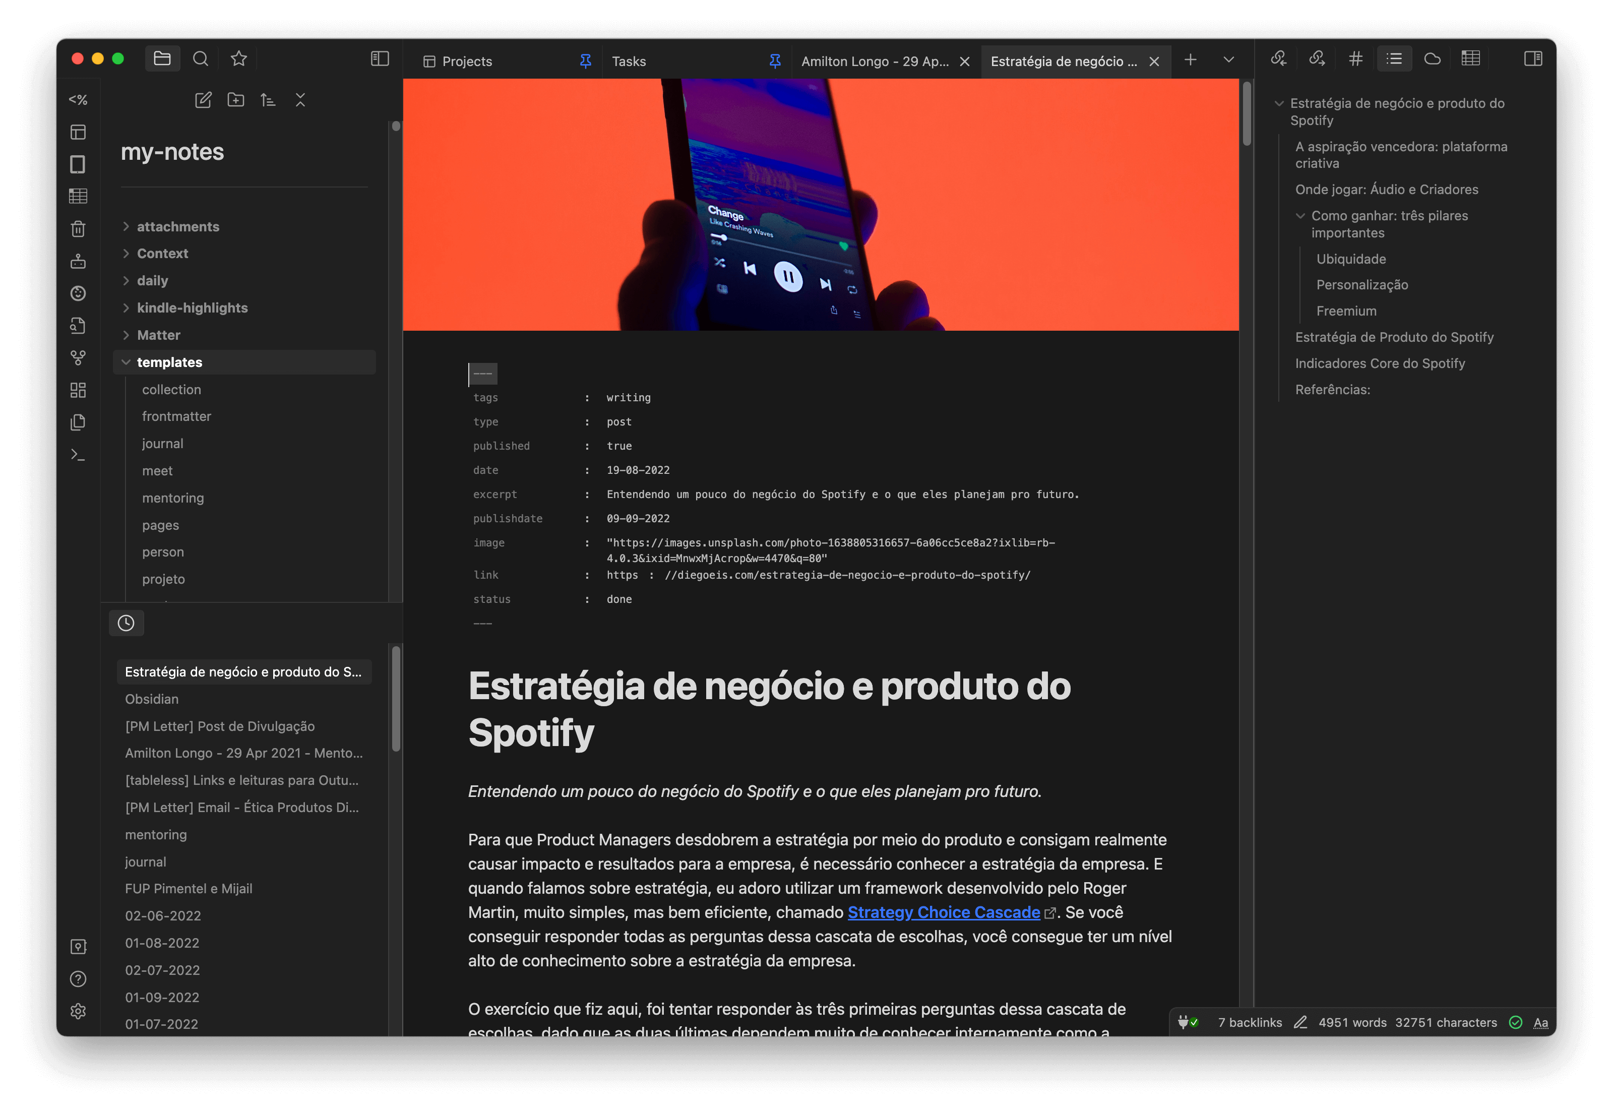Image resolution: width=1613 pixels, height=1111 pixels.
Task: Switch to Amilton Longo tab
Action: point(875,61)
